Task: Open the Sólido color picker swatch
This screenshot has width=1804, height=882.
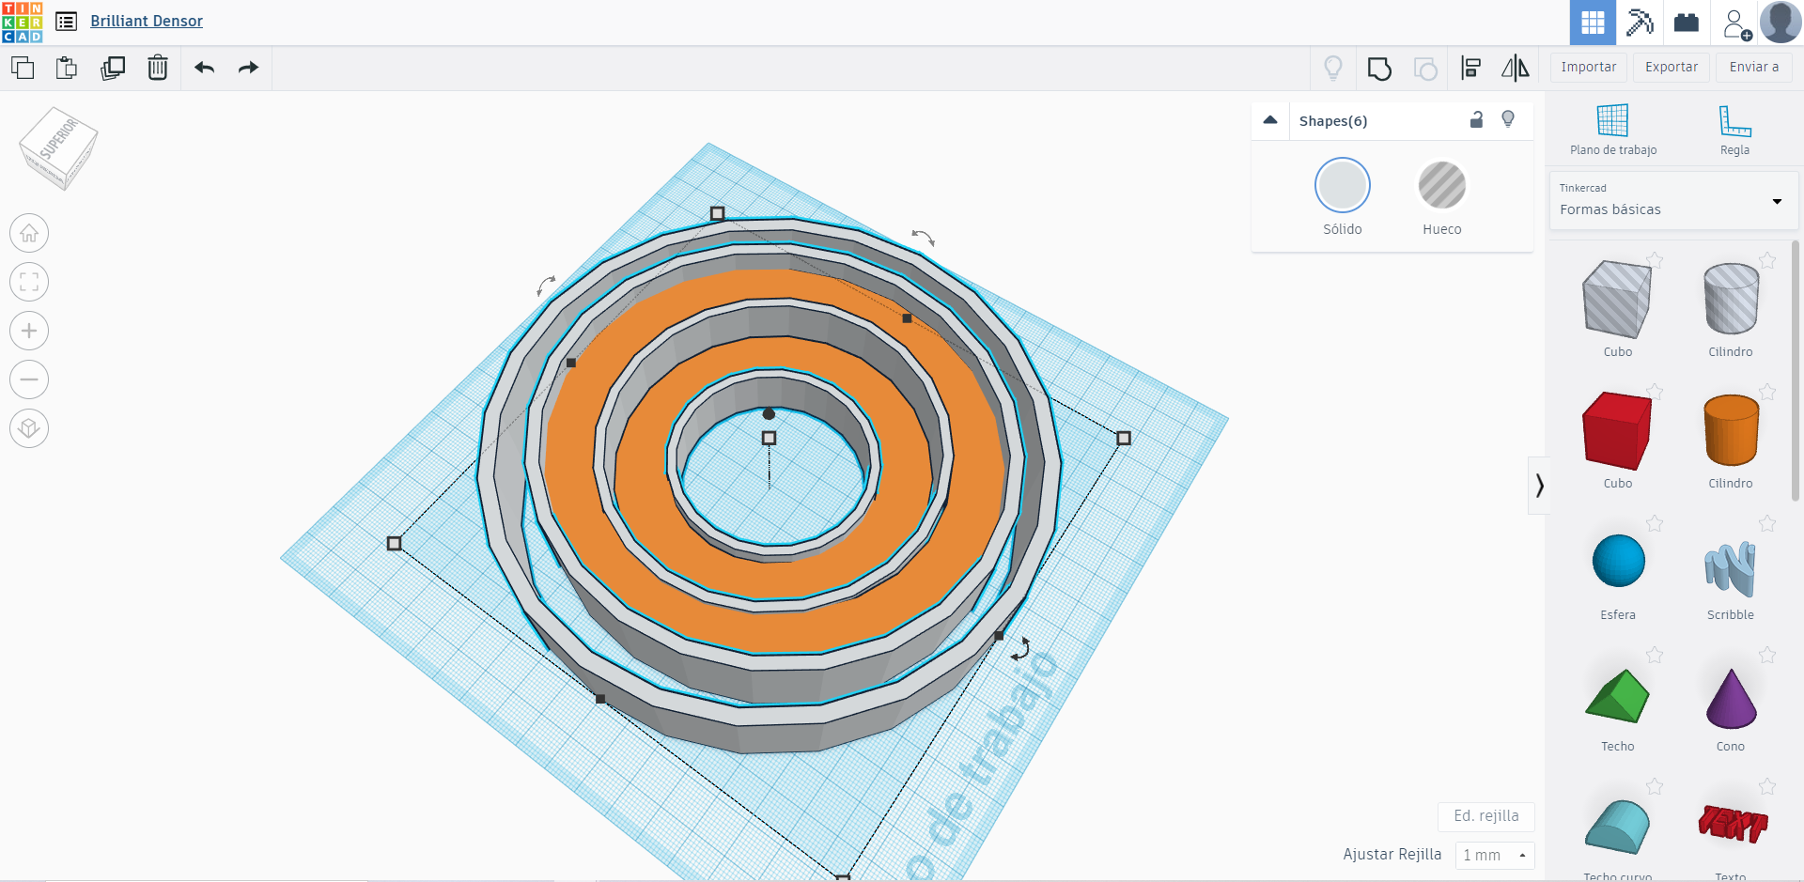Action: [x=1342, y=185]
